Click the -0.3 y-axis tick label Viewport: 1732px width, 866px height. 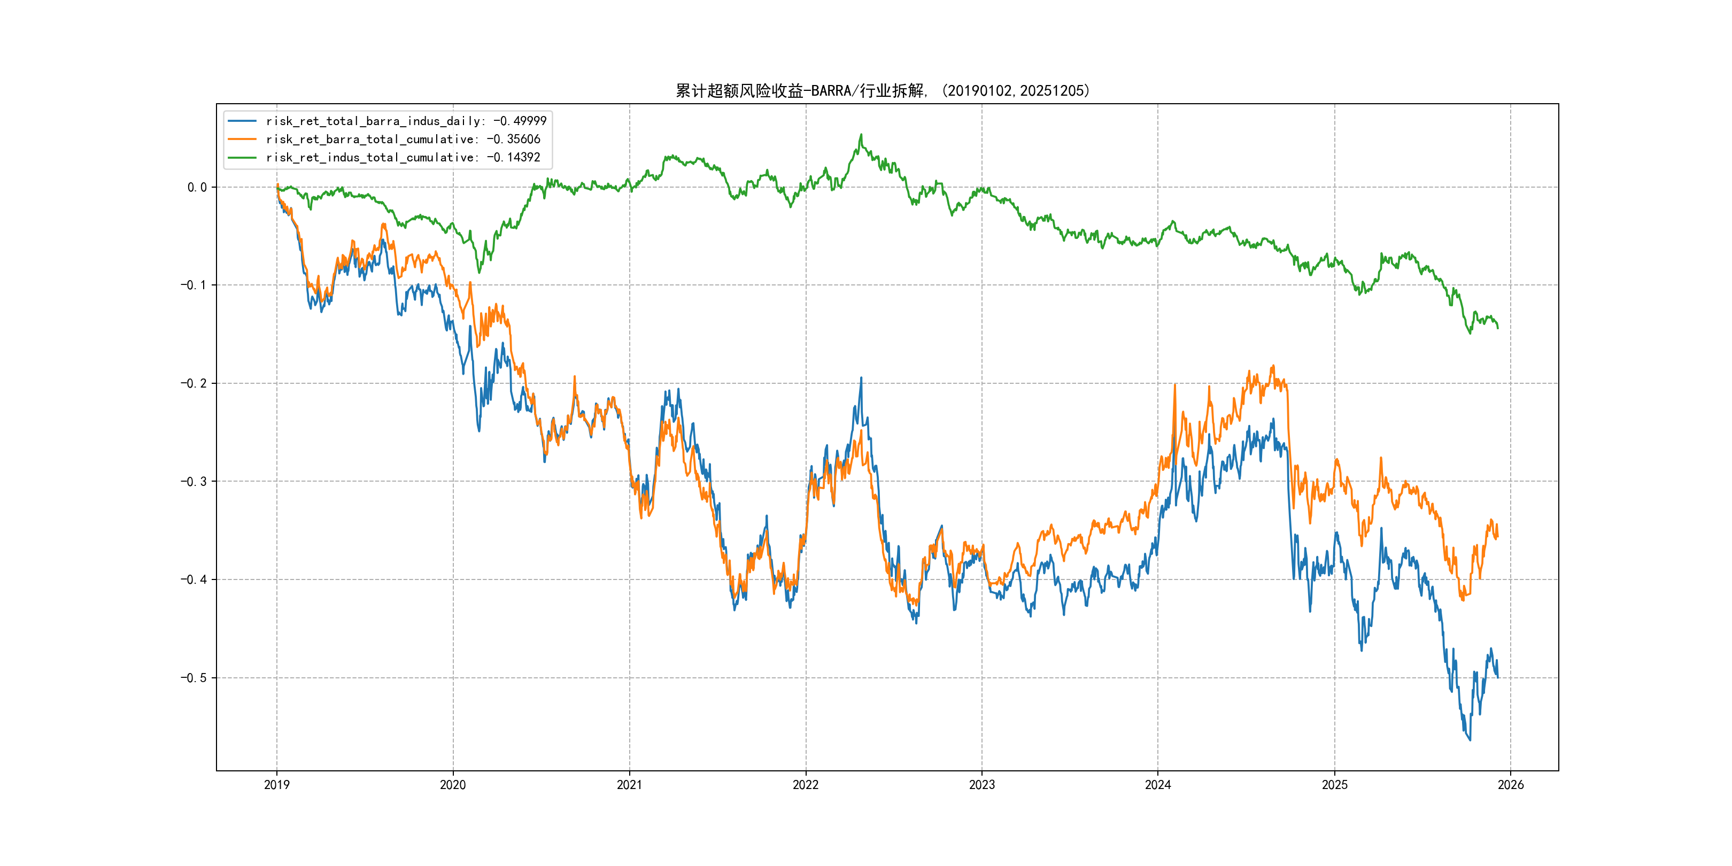[x=193, y=482]
